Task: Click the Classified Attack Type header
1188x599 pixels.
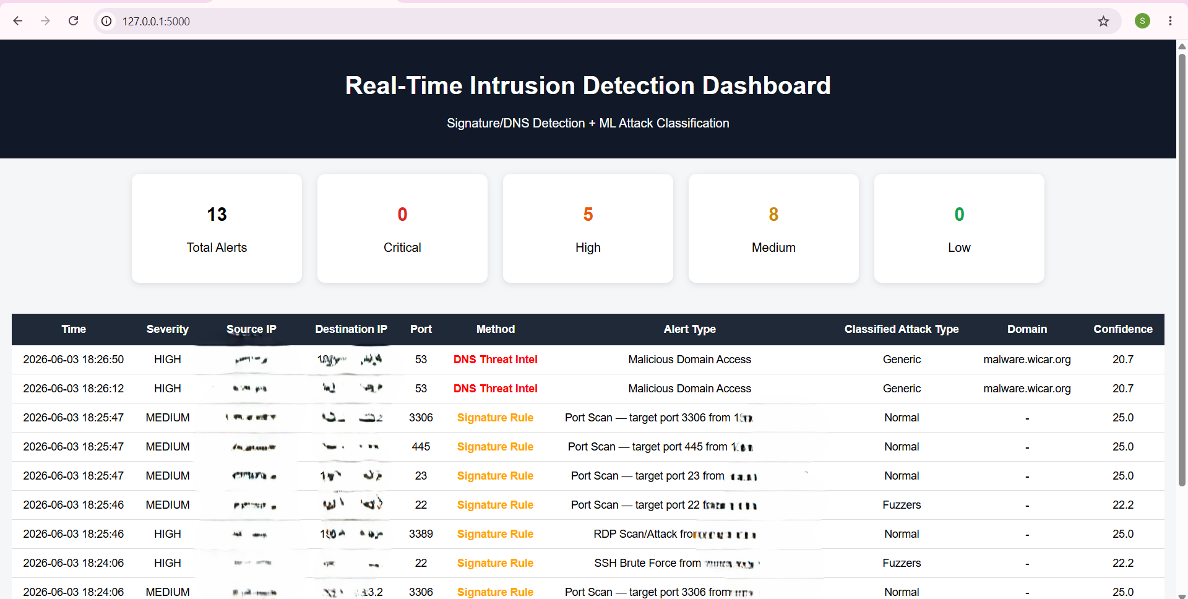Action: [x=902, y=329]
